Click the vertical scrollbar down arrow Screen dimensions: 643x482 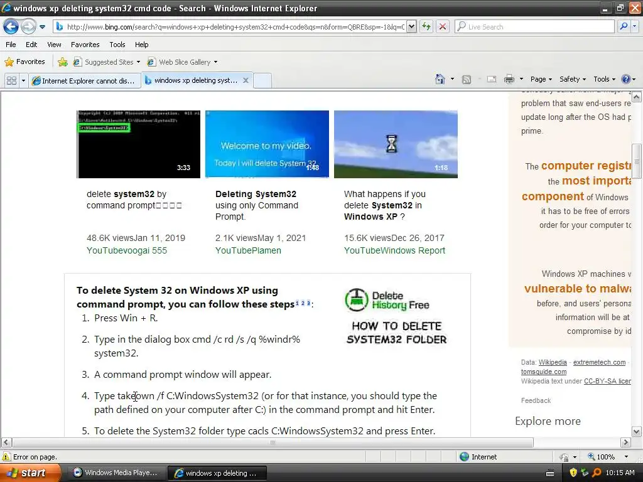tap(637, 431)
